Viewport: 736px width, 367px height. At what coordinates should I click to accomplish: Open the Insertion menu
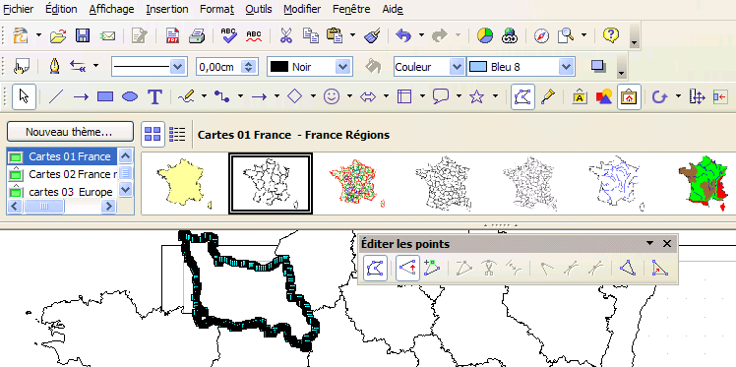click(x=167, y=9)
